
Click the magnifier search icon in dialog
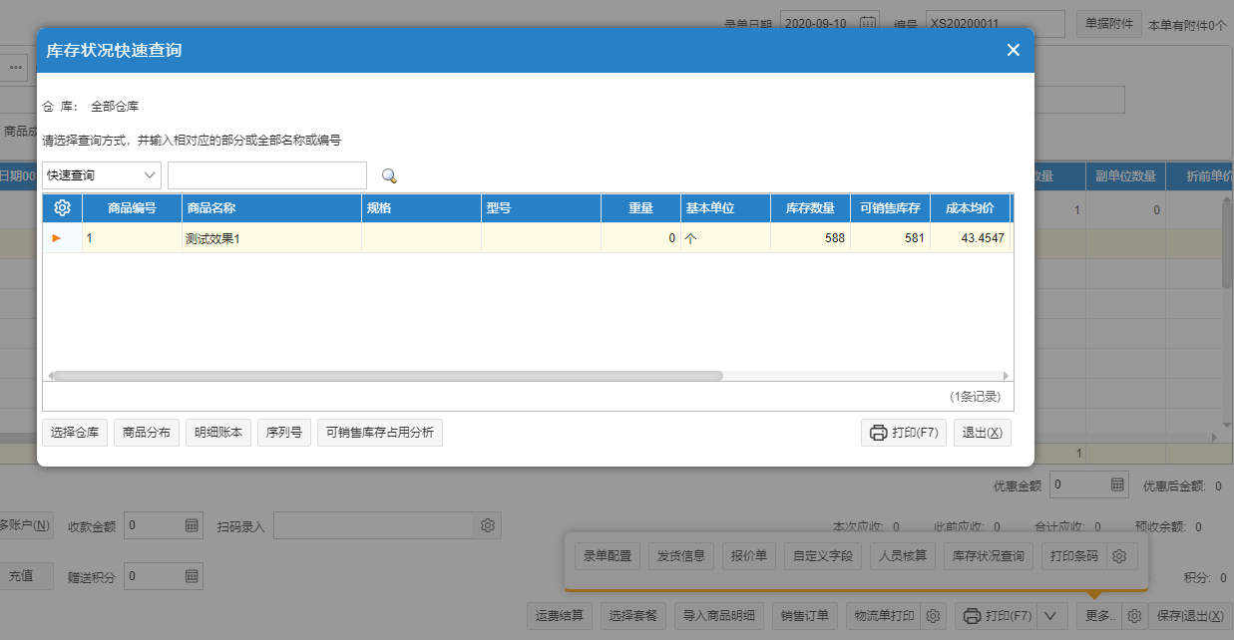(389, 175)
